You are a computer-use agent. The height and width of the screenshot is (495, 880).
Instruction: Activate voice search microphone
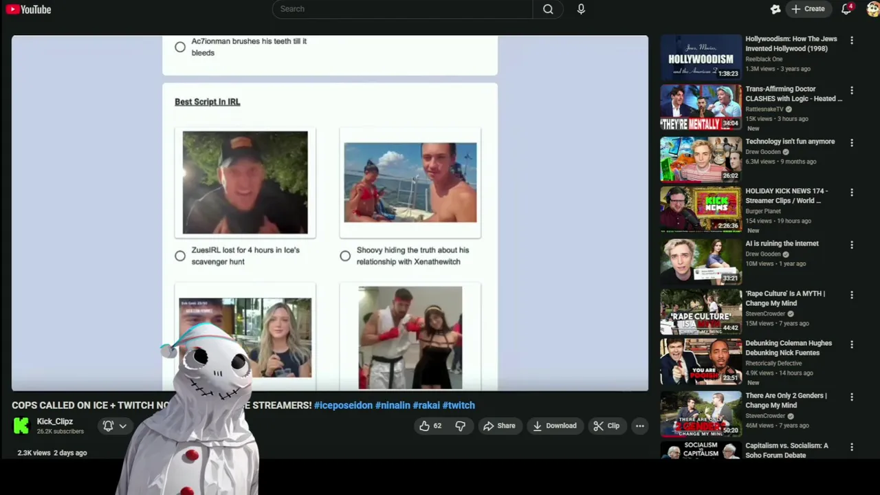pos(581,9)
